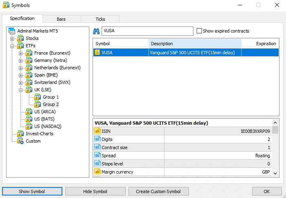Click the US (NASDAQ) folder icon

pos(29,126)
